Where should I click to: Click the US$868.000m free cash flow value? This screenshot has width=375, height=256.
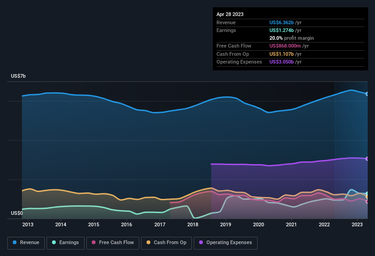point(285,46)
